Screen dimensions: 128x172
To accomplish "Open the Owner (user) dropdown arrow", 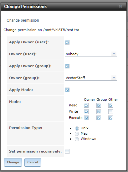I will 114,54.
